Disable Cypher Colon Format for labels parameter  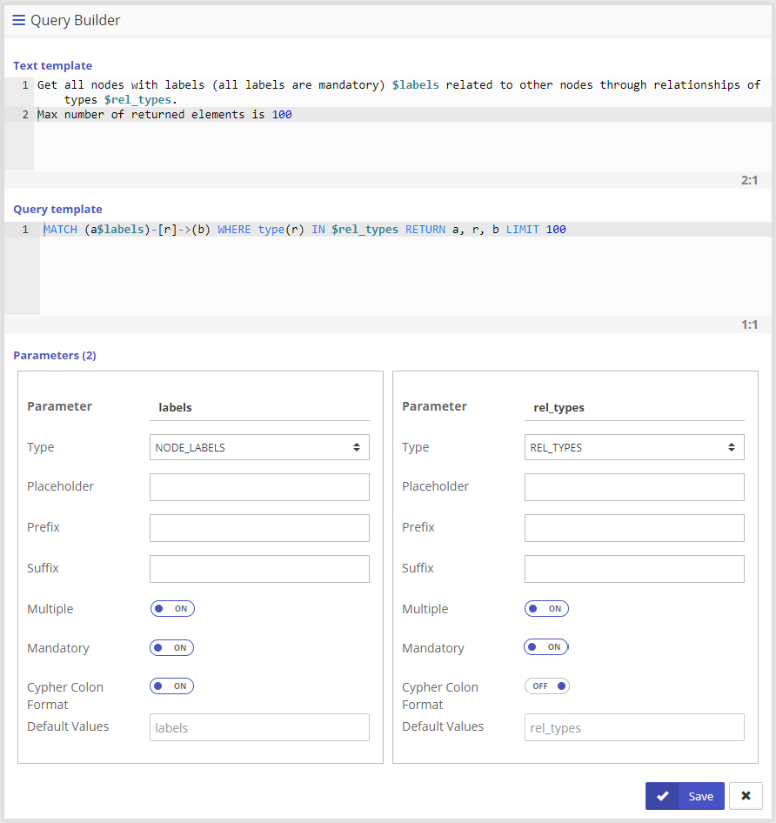point(172,686)
